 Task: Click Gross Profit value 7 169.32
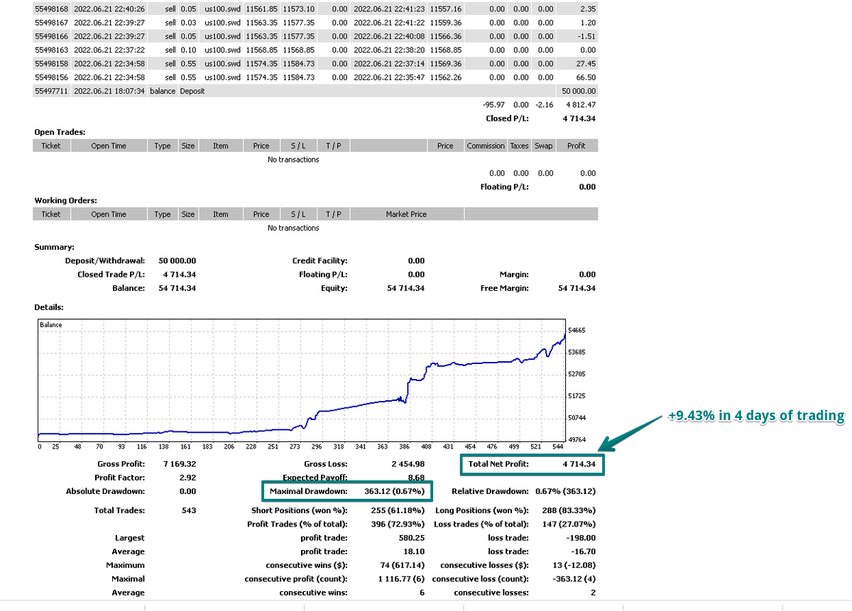click(x=180, y=464)
